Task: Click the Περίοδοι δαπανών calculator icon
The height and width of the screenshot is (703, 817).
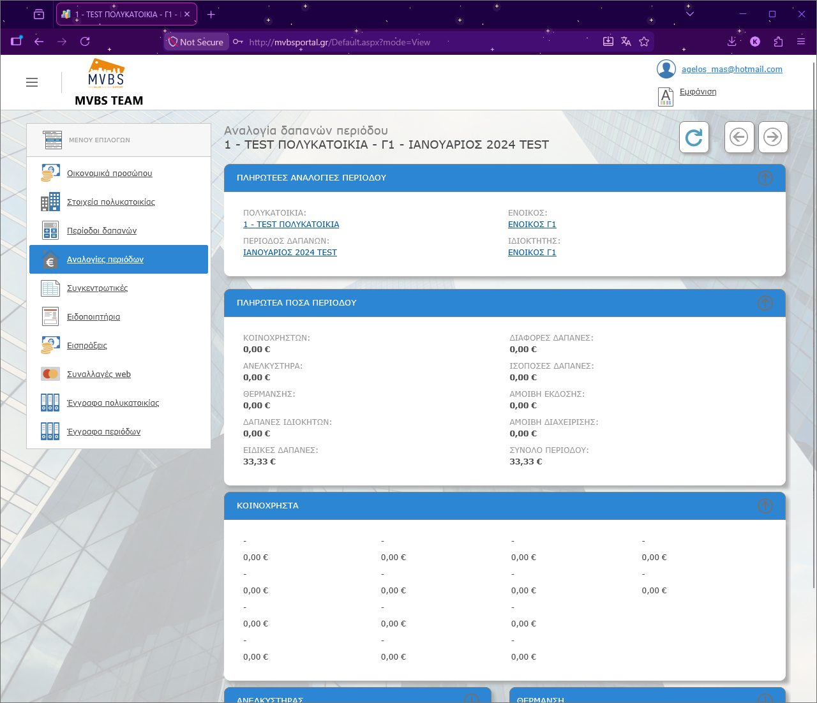Action: [50, 230]
